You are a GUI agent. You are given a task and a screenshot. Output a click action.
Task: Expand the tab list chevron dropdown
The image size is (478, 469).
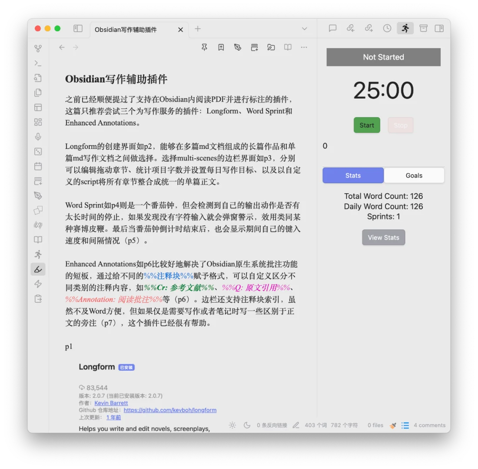point(304,29)
